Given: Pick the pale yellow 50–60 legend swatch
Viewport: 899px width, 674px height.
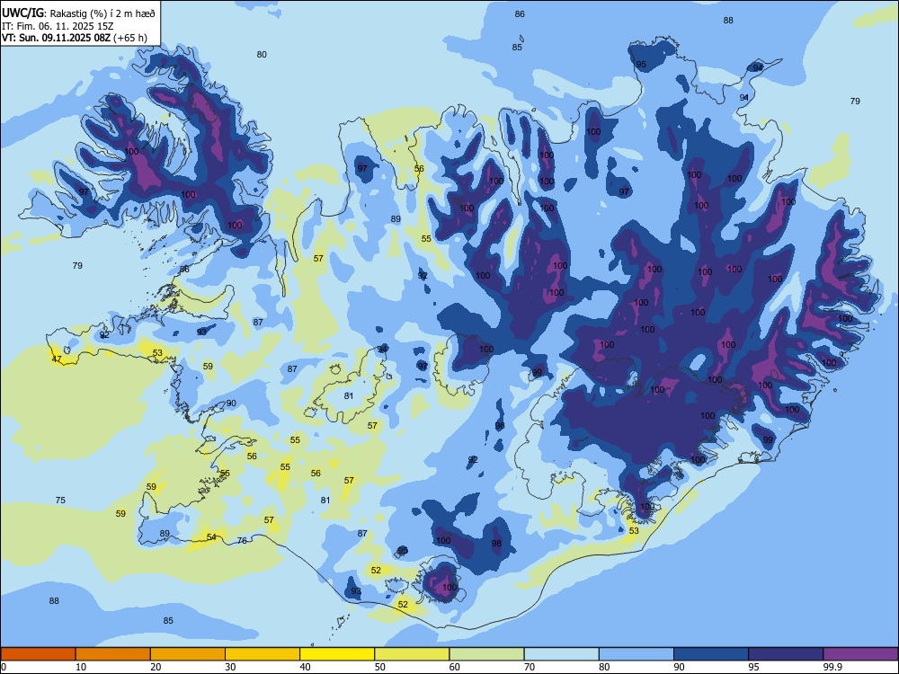Looking at the screenshot, I should [412, 654].
